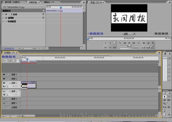Click the Lift button
This screenshot has height=122, width=172.
(x=144, y=47)
